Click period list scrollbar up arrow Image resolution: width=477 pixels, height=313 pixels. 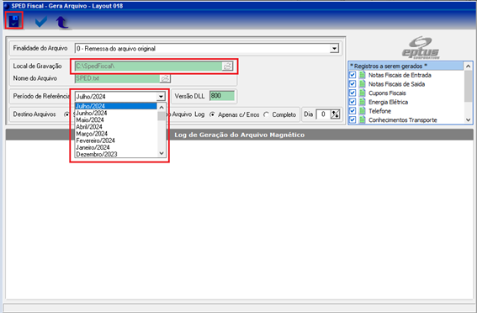pyautogui.click(x=162, y=107)
